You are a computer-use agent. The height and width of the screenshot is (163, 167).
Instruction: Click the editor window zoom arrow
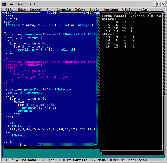[90, 13]
